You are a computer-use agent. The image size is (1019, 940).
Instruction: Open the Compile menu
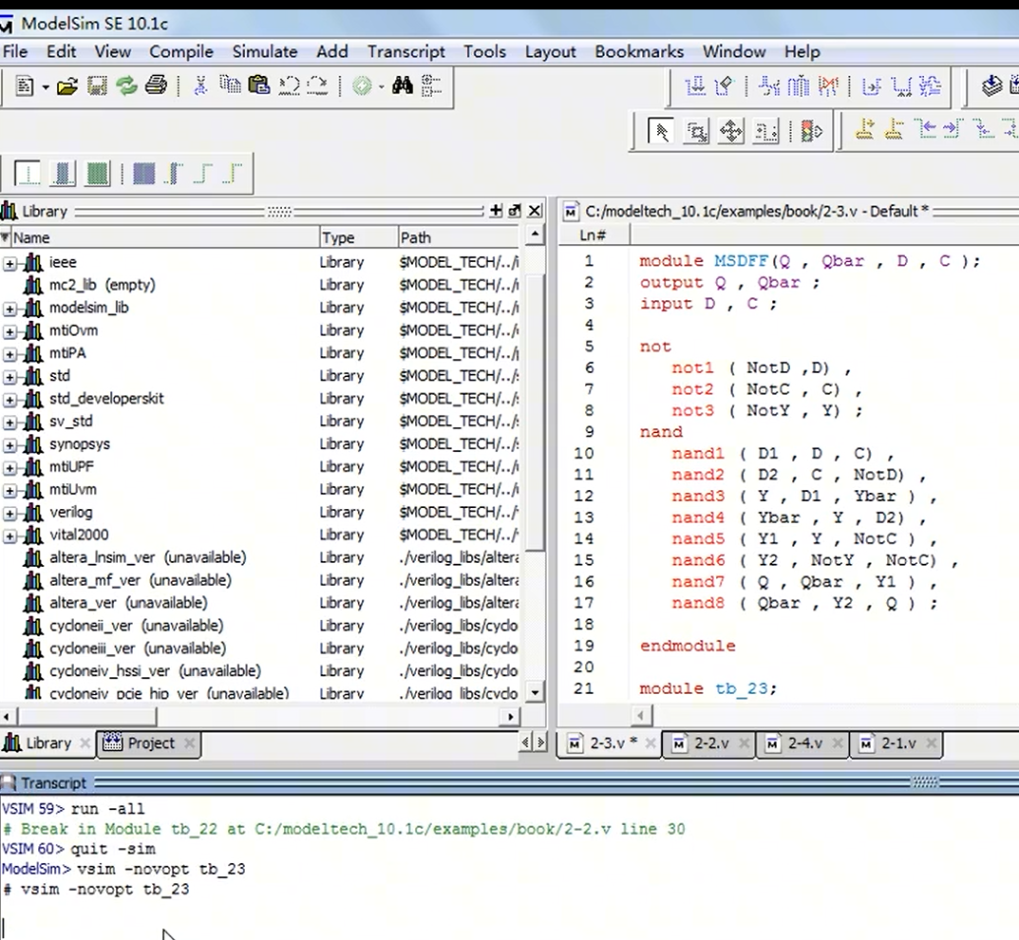(x=181, y=51)
